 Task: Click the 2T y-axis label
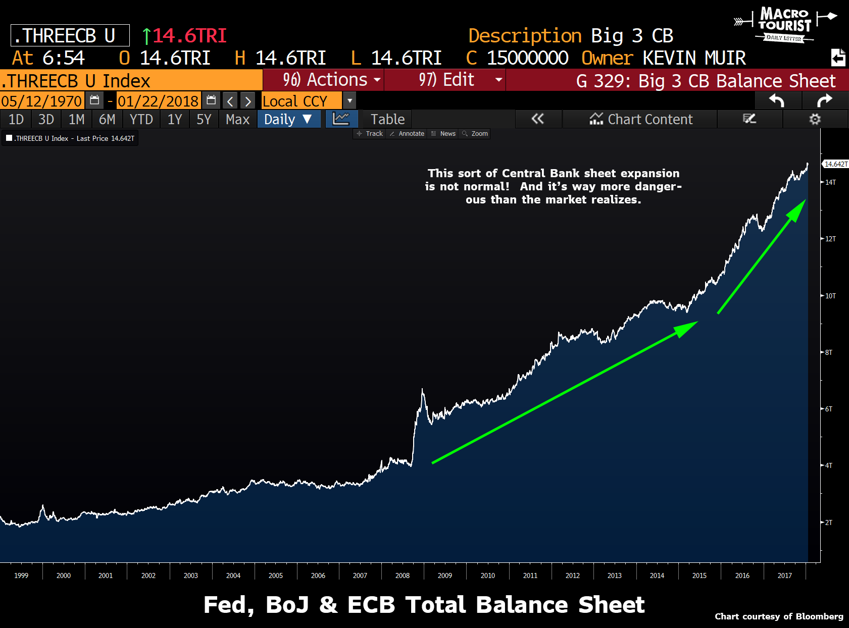pos(829,522)
